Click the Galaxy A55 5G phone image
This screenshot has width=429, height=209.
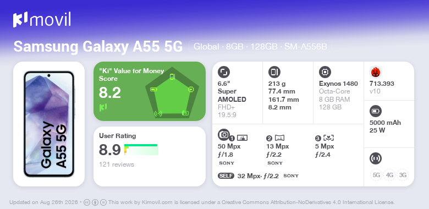49,124
